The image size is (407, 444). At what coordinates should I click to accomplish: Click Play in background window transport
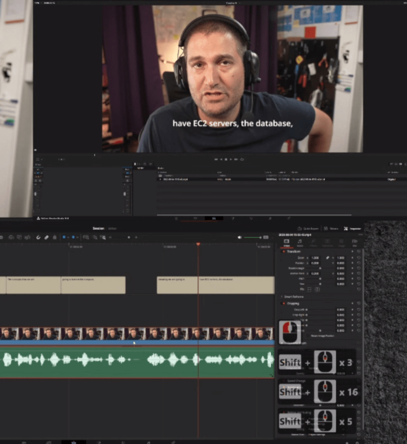[231, 159]
